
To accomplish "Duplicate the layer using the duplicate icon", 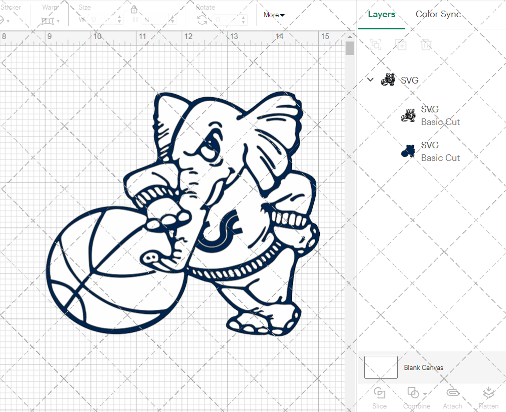I will [x=401, y=45].
